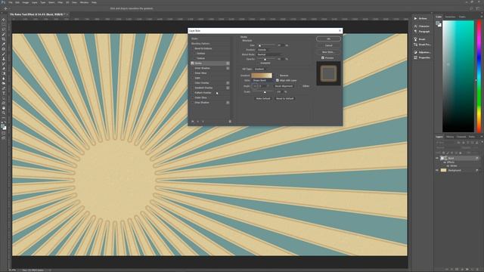The image size is (484, 272).
Task: Open the Adjustments panel icon
Action: (x=415, y=52)
